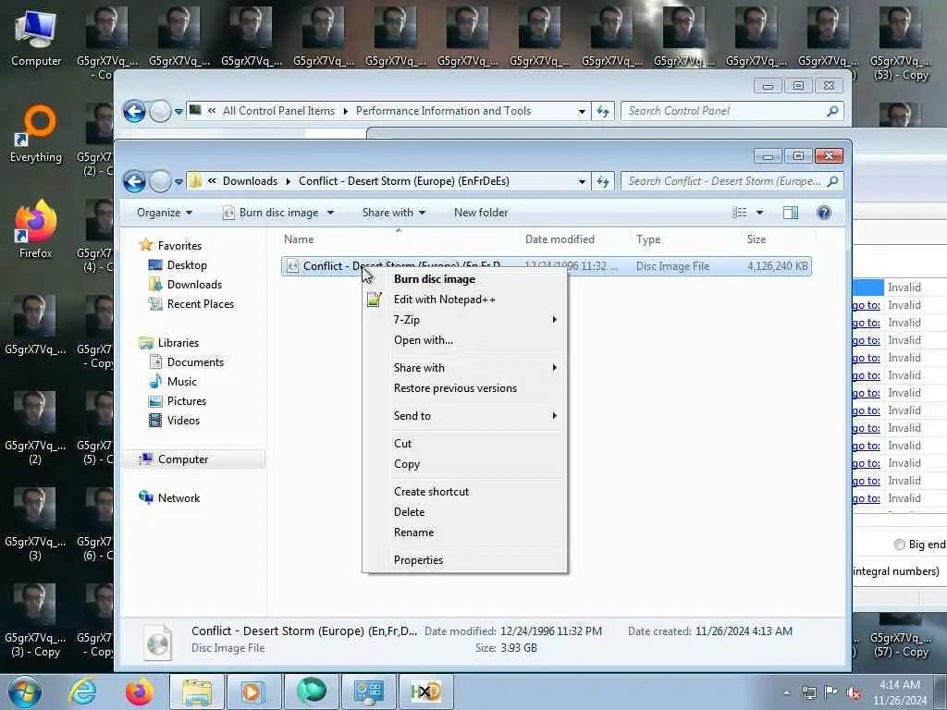Expand address bar history dropdown in Explorer

[x=582, y=182]
